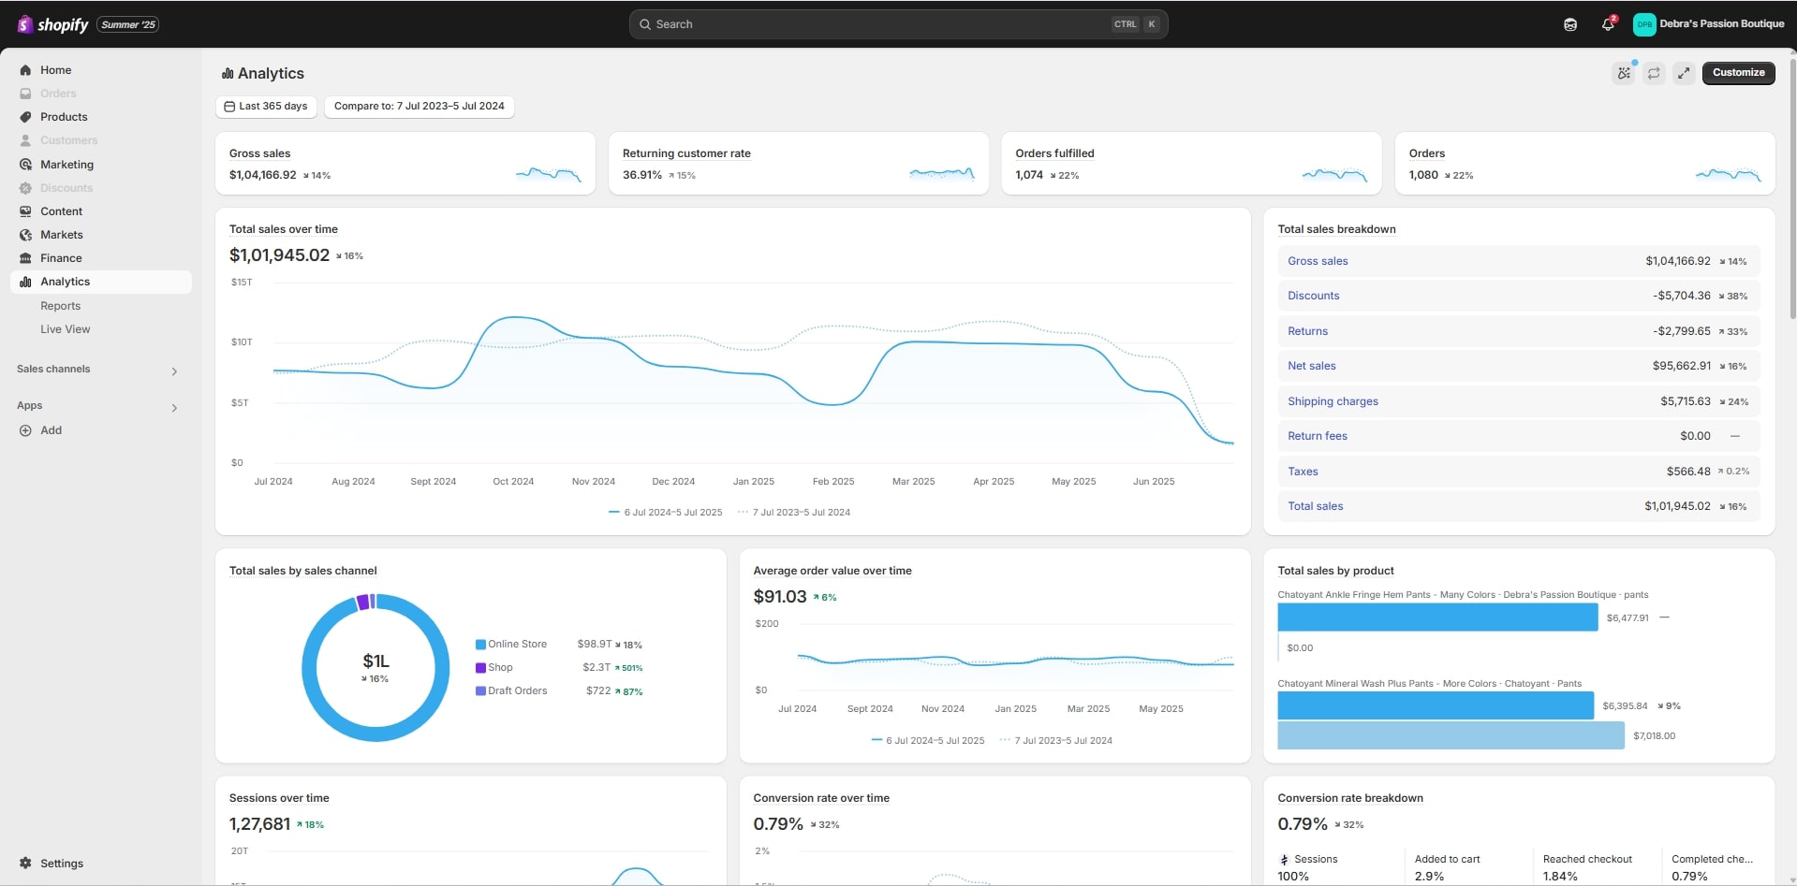1797x886 pixels.
Task: Select Analytics in sidebar
Action: (x=101, y=282)
